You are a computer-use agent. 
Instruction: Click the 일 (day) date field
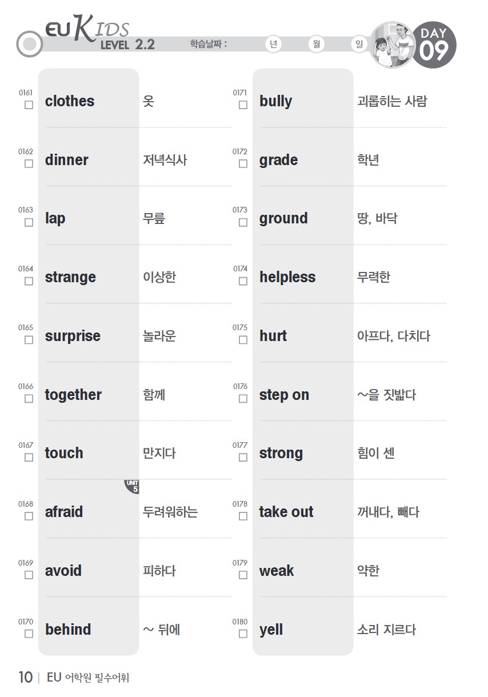(x=358, y=45)
